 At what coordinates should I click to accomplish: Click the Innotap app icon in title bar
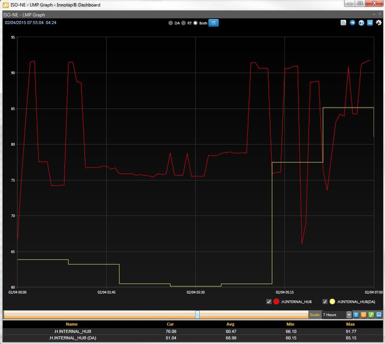[x=5, y=5]
